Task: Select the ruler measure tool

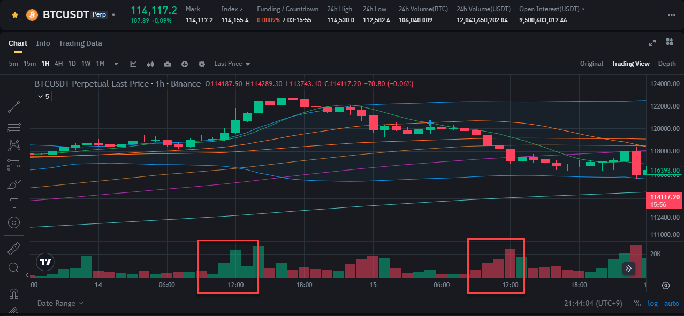Action: coord(14,249)
